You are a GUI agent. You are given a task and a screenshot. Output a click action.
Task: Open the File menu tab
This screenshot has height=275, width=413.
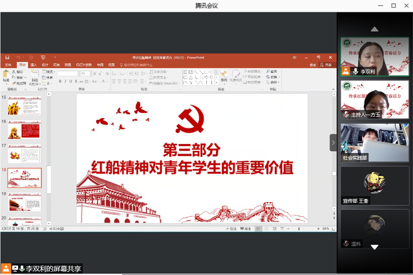pos(8,65)
